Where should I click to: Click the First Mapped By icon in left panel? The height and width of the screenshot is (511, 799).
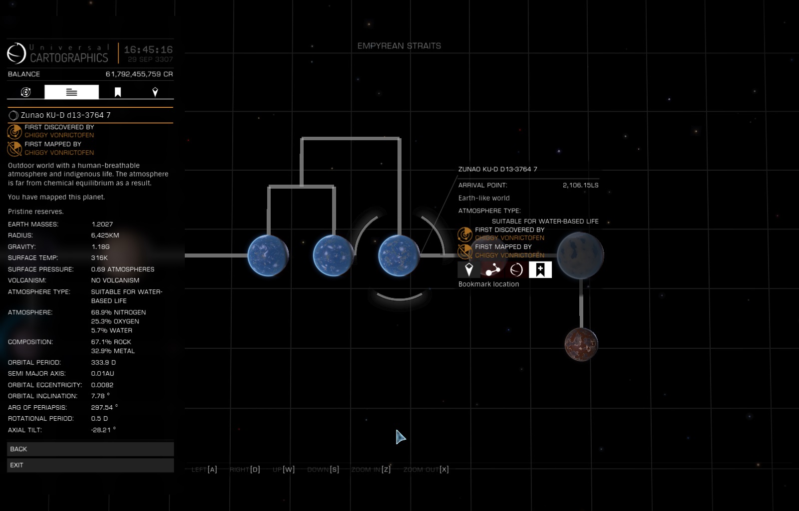[x=14, y=149]
